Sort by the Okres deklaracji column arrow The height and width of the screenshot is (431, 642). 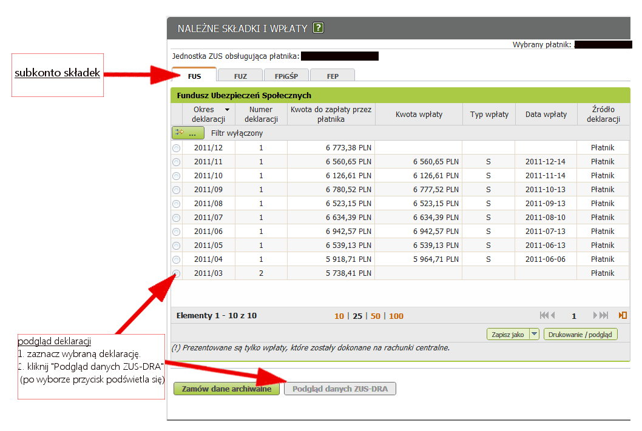(227, 110)
